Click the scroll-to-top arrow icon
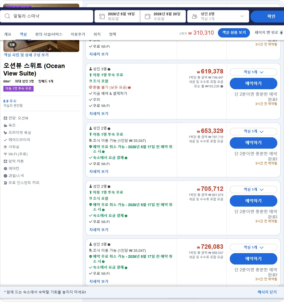Viewport: 284px width, 302px height. click(x=281, y=33)
